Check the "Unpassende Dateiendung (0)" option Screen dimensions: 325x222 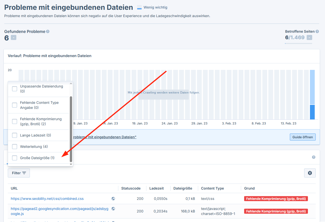point(14,88)
